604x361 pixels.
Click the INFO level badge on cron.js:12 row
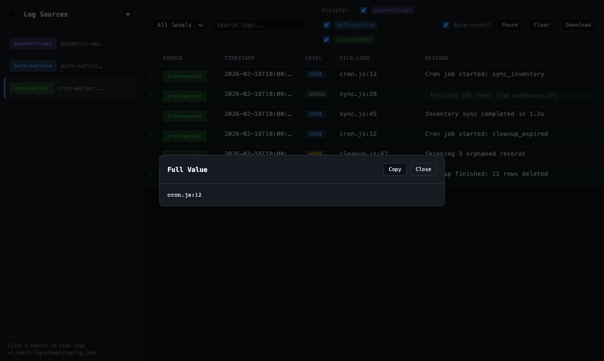(x=315, y=74)
